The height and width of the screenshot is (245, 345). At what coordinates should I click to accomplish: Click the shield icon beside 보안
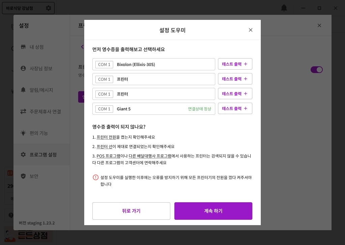coord(23,176)
